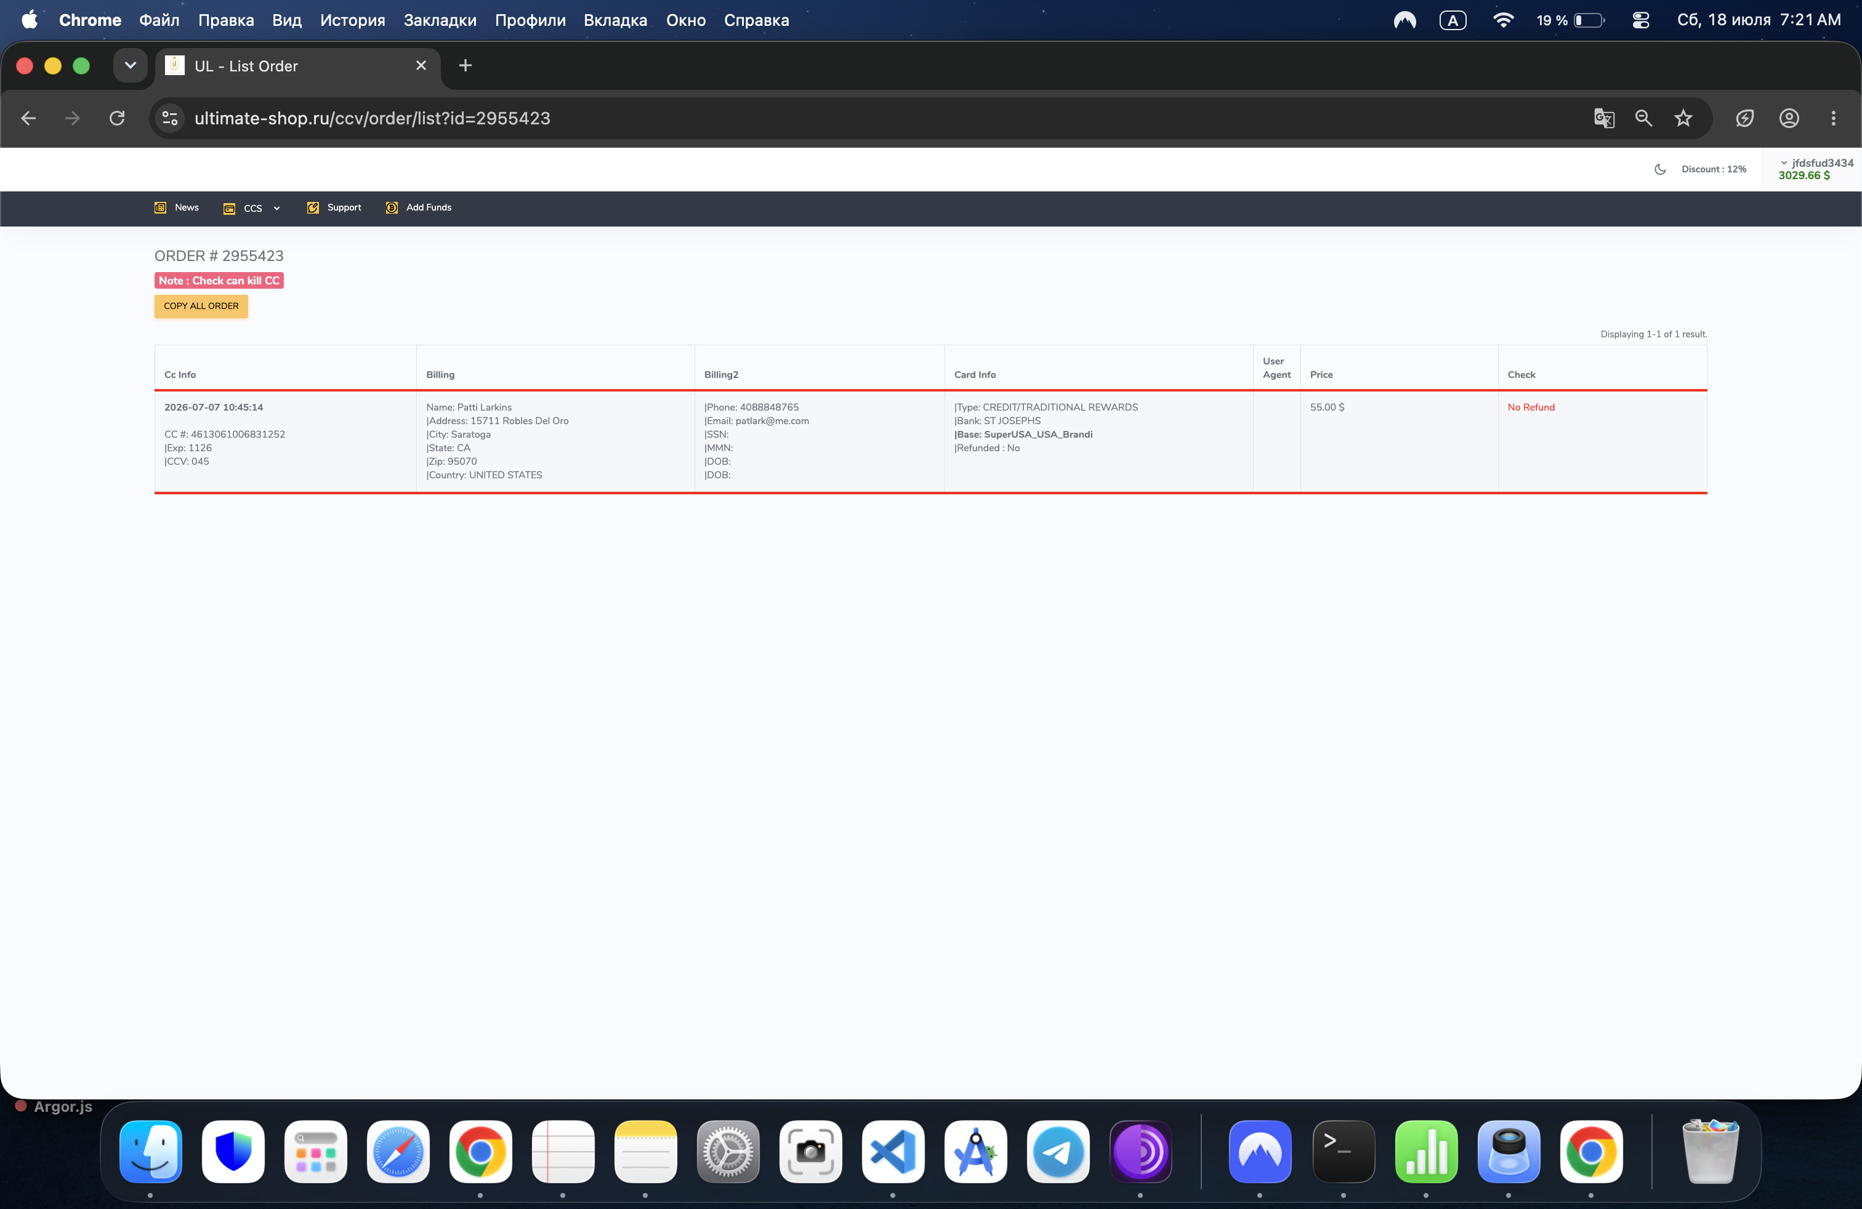
Task: Open Launchpad from the dock
Action: pyautogui.click(x=316, y=1152)
